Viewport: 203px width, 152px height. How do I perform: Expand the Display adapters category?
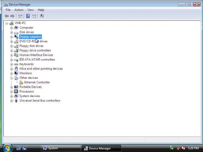11,37
